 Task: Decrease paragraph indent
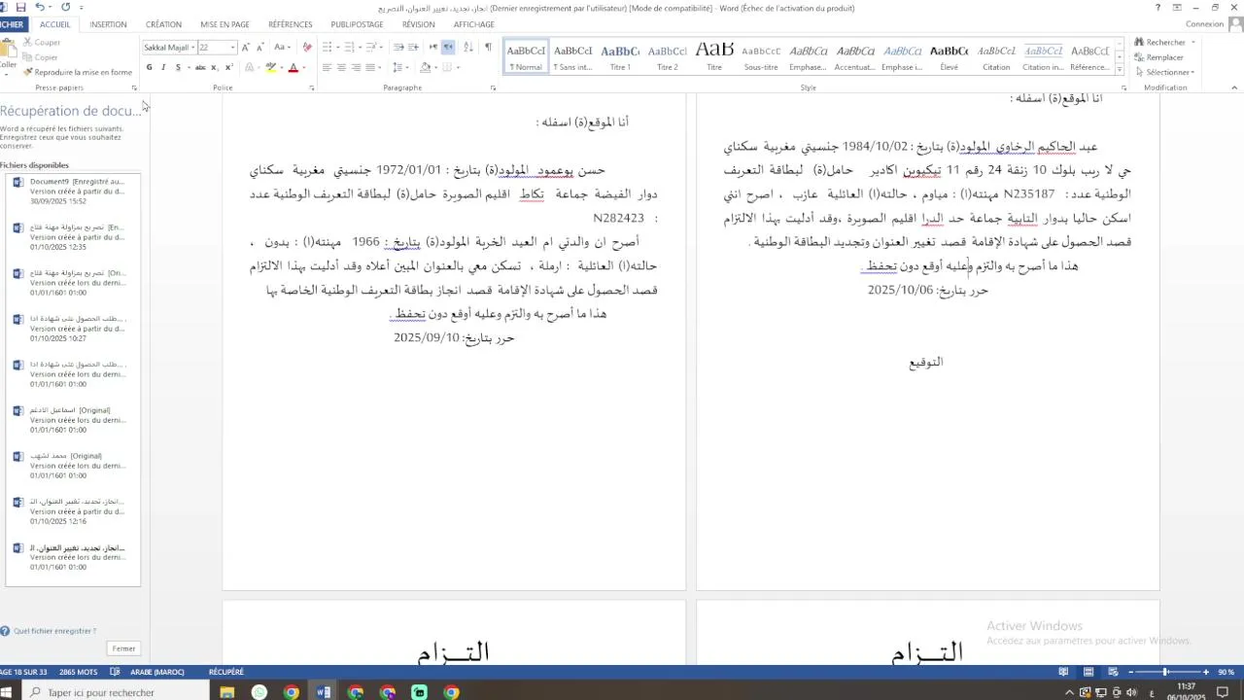click(398, 48)
